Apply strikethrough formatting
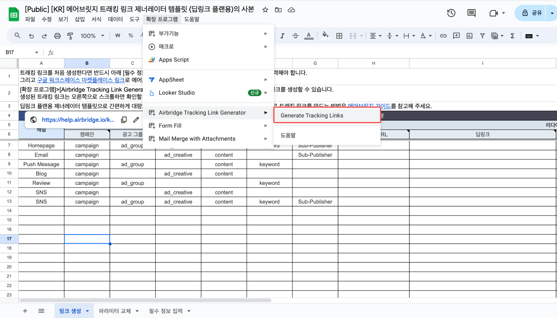The height and width of the screenshot is (318, 557). pos(295,36)
